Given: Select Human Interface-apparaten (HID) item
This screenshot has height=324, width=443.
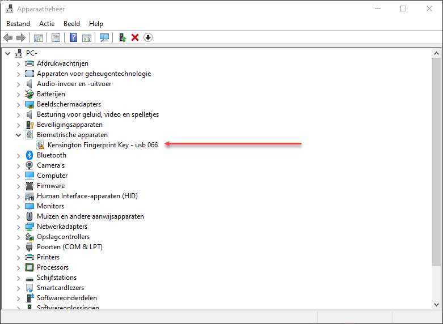Looking at the screenshot, I should (x=87, y=196).
